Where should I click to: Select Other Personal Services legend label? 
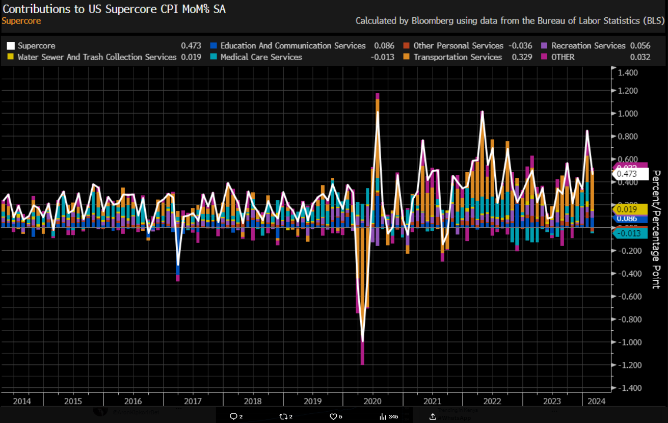(459, 46)
